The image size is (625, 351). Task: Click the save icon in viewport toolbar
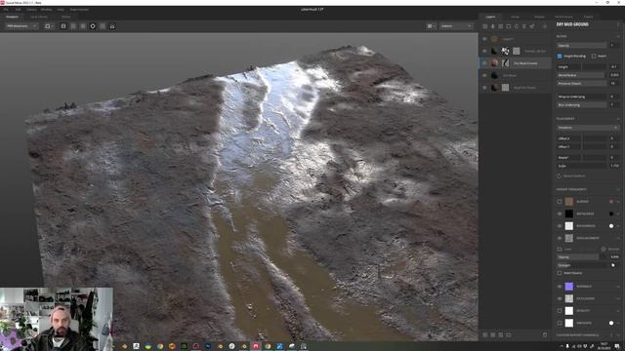63,26
